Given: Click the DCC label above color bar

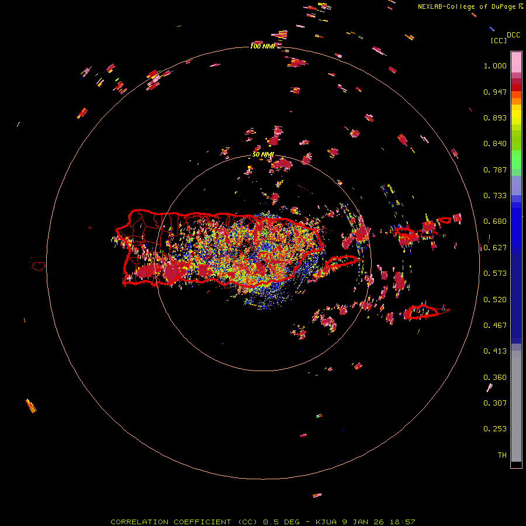Looking at the screenshot, I should pyautogui.click(x=514, y=35).
